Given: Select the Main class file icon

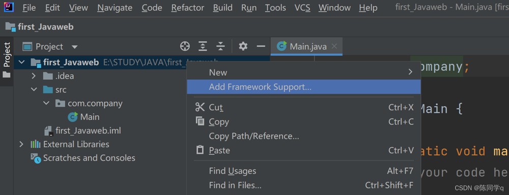Looking at the screenshot, I should [x=72, y=117].
